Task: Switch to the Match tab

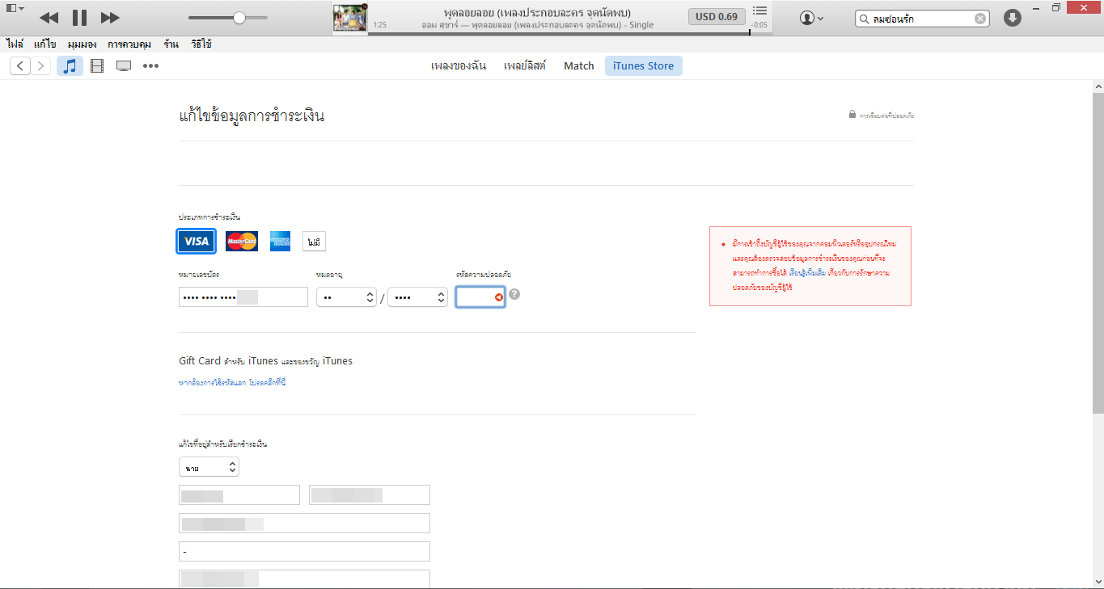Action: (x=579, y=66)
